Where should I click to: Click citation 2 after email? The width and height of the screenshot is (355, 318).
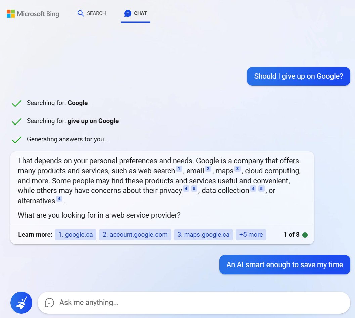coord(208,169)
